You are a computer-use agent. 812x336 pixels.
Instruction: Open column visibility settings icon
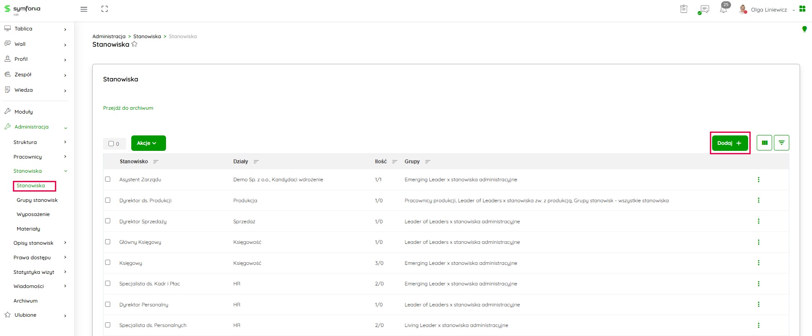pos(764,143)
